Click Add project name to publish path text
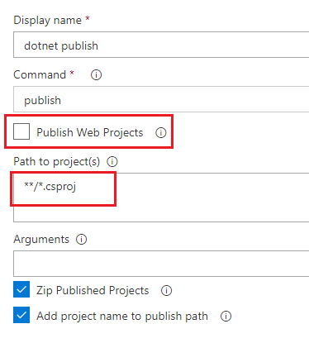 click(122, 316)
